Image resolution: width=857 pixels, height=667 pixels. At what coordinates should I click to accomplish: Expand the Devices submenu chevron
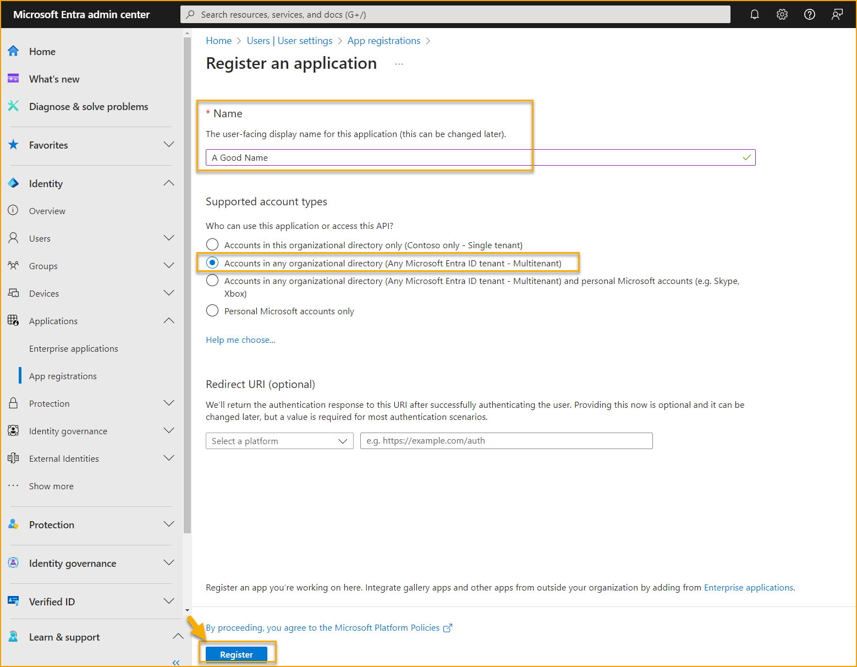[169, 293]
